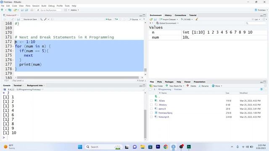Click the code tools wand icon

pyautogui.click(x=45, y=19)
